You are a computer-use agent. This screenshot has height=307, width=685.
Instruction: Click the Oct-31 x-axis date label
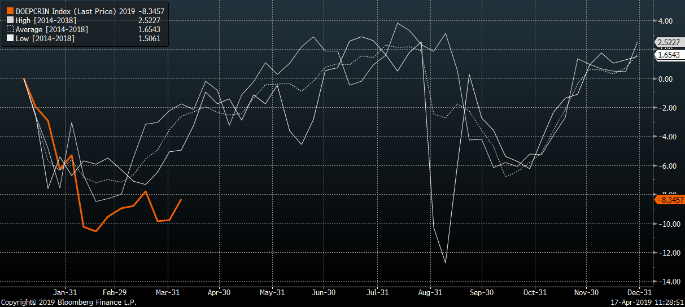[534, 293]
